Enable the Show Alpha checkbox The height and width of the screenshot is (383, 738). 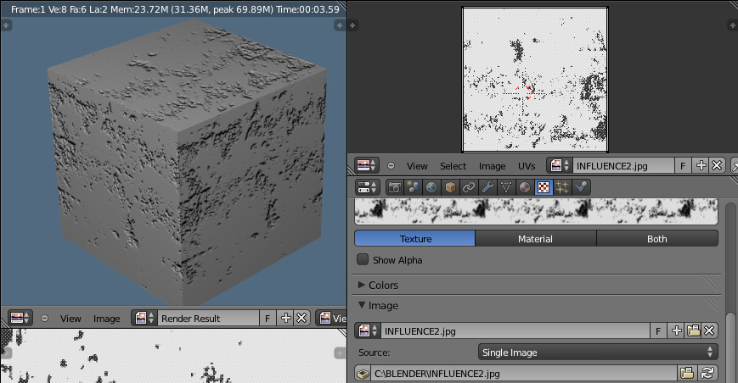[363, 259]
